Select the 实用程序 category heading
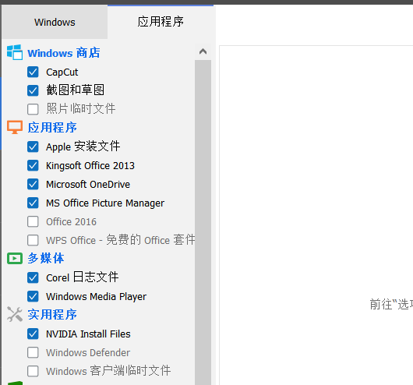The height and width of the screenshot is (385, 413). [52, 314]
